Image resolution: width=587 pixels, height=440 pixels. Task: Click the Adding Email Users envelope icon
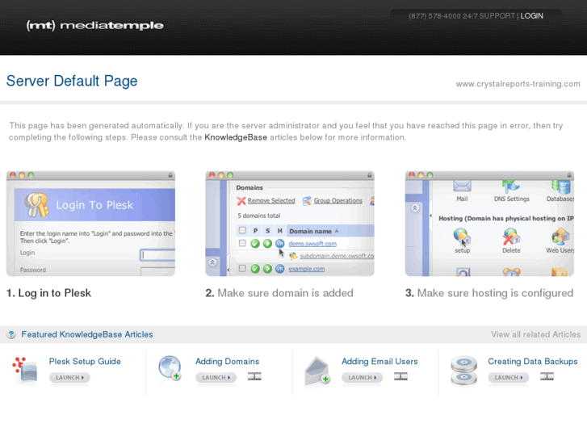(x=317, y=371)
